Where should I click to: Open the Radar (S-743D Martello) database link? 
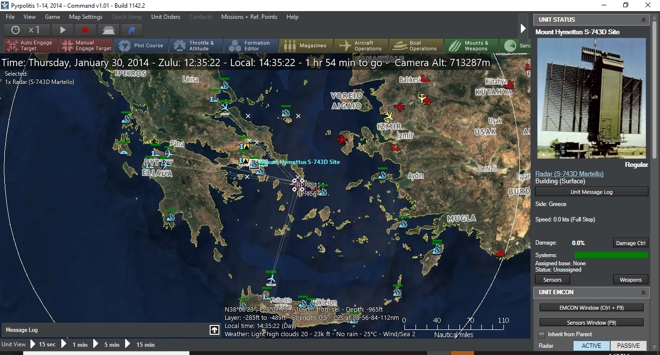(x=569, y=174)
